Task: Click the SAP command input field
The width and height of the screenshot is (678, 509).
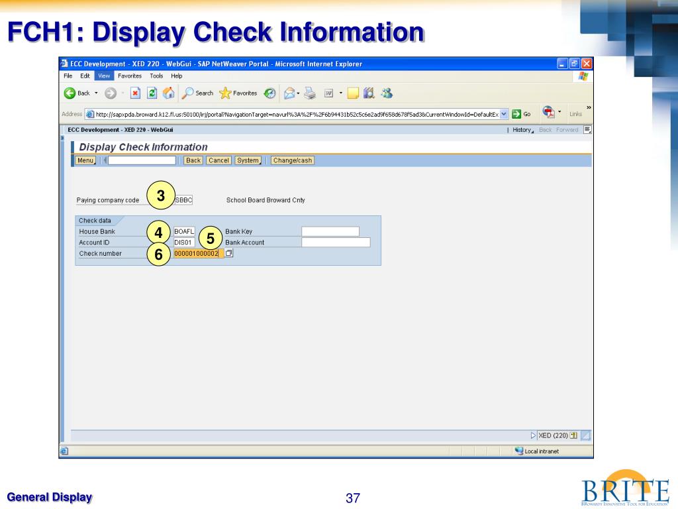Action: pyautogui.click(x=142, y=160)
